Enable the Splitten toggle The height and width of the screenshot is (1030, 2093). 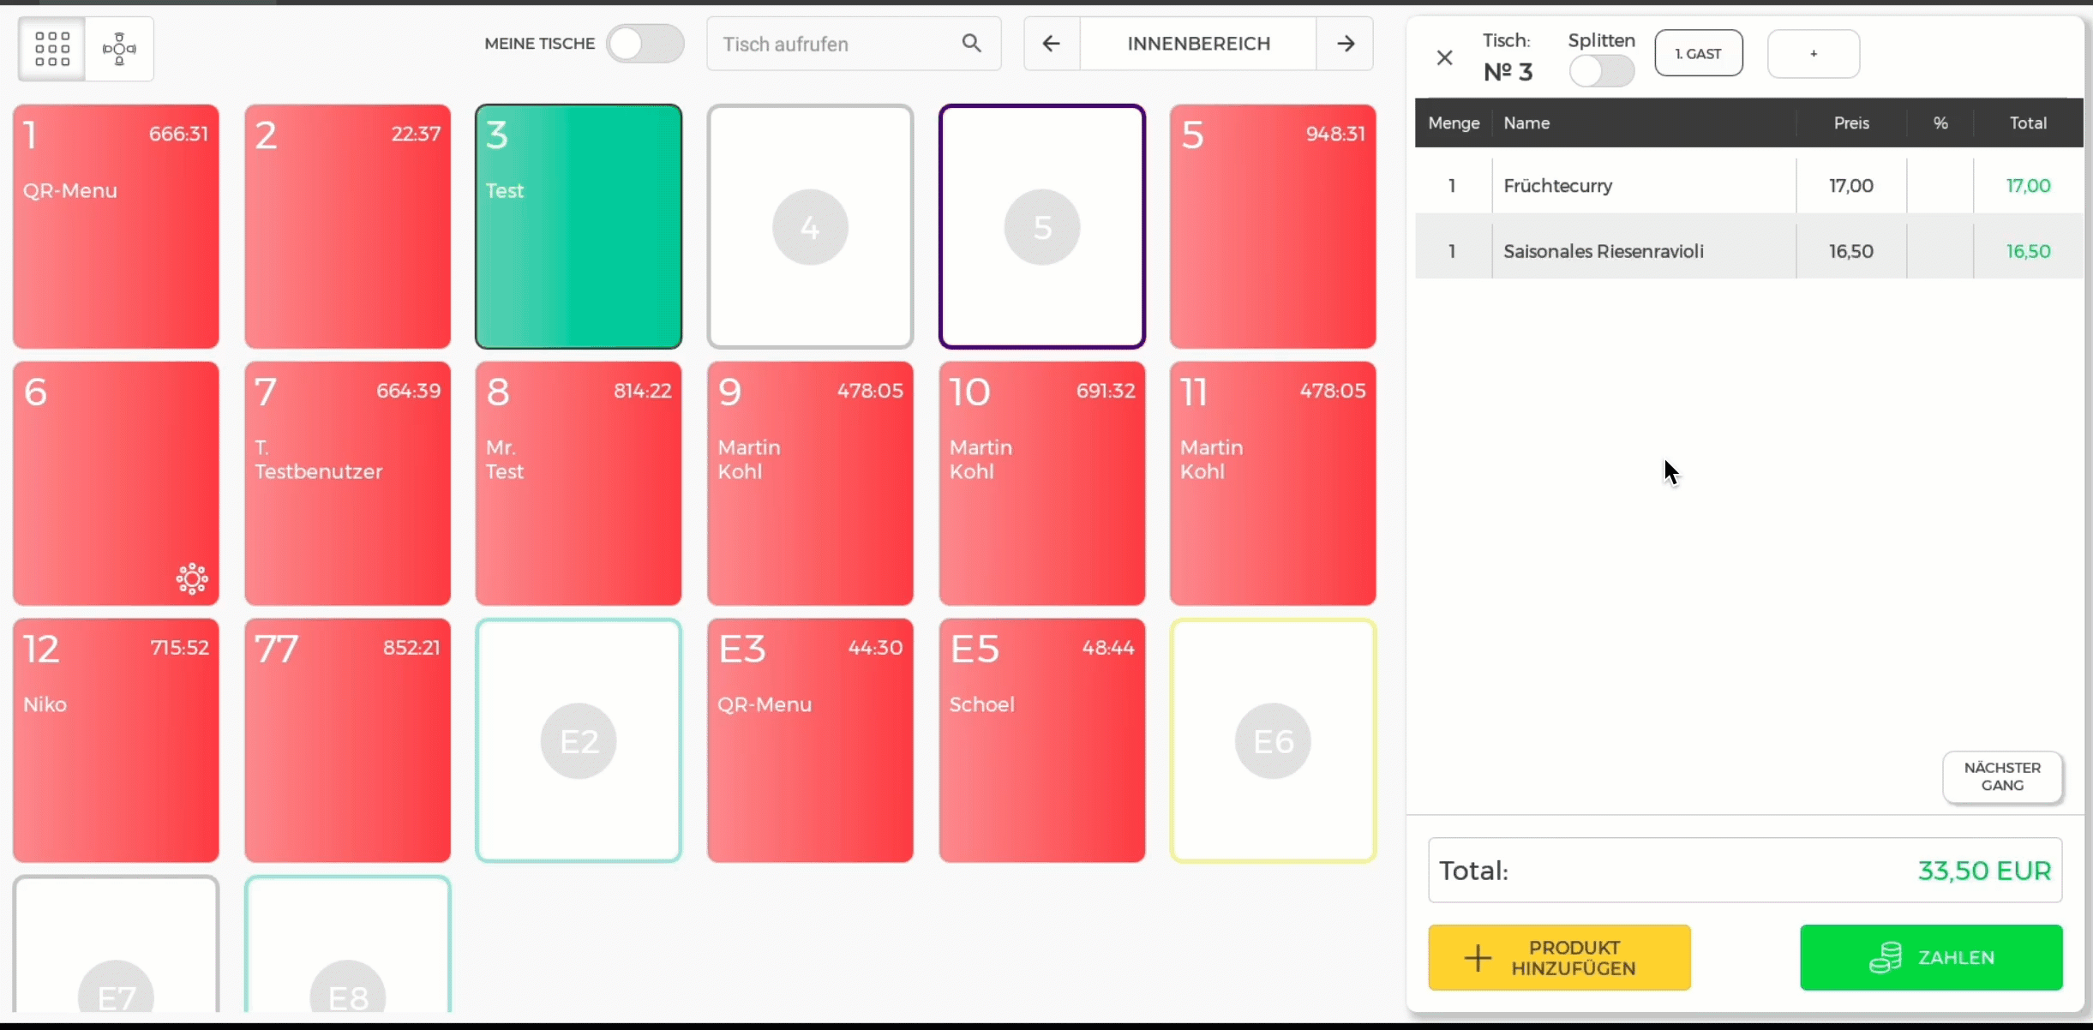coord(1601,71)
